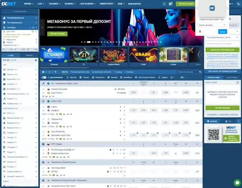
Task: Select Футбол in live sidebar
Action: pyautogui.click(x=20, y=69)
